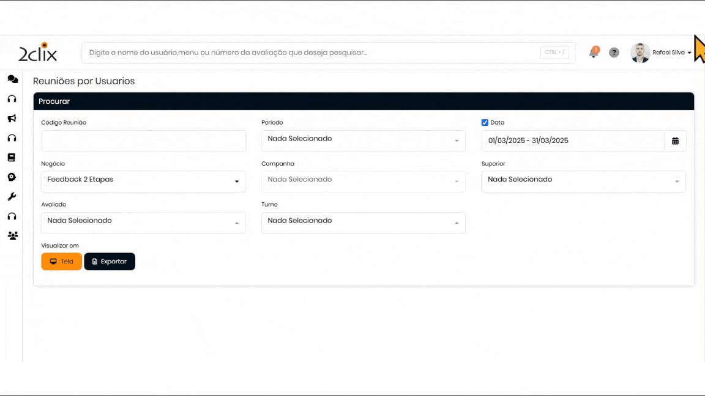Image resolution: width=705 pixels, height=396 pixels.
Task: Expand the Período dropdown
Action: click(x=363, y=141)
